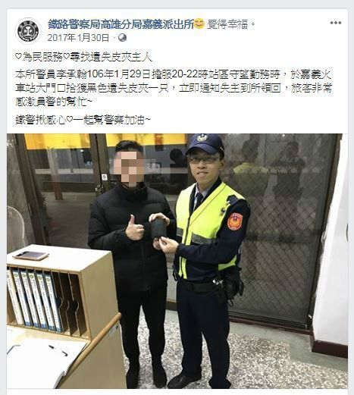Click the traveler's thumbs-up hand
Viewport: 354px width, 395px height.
coord(135,228)
